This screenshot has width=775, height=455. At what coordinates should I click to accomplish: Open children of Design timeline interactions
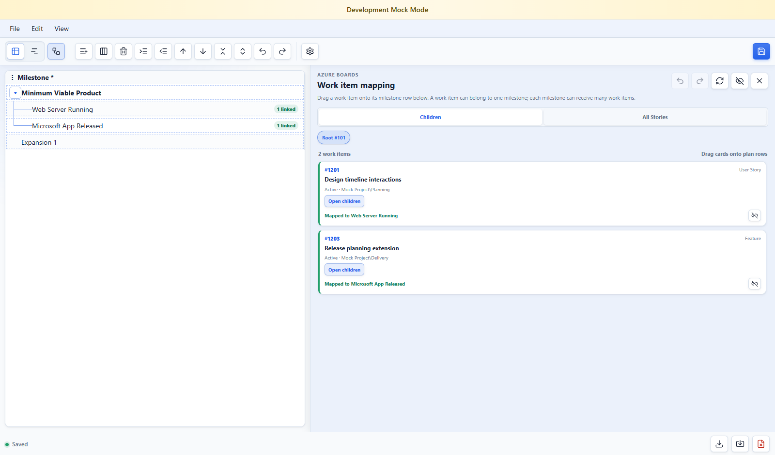click(x=344, y=201)
